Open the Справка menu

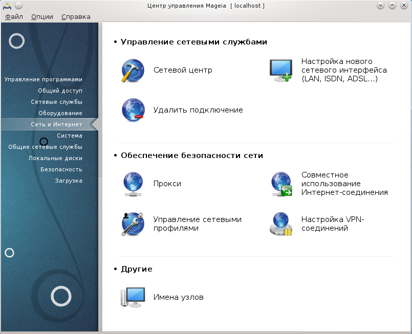tap(76, 17)
